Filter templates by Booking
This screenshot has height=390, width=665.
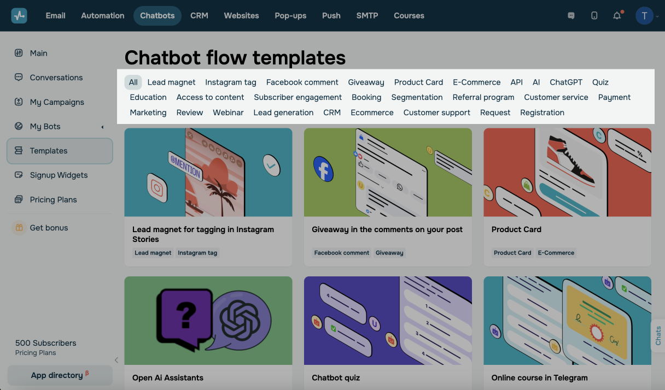point(366,97)
